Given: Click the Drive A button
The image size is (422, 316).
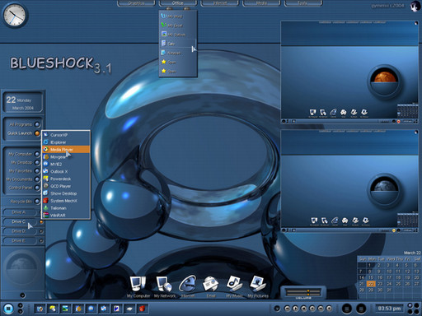Looking at the screenshot, I should pyautogui.click(x=19, y=212).
